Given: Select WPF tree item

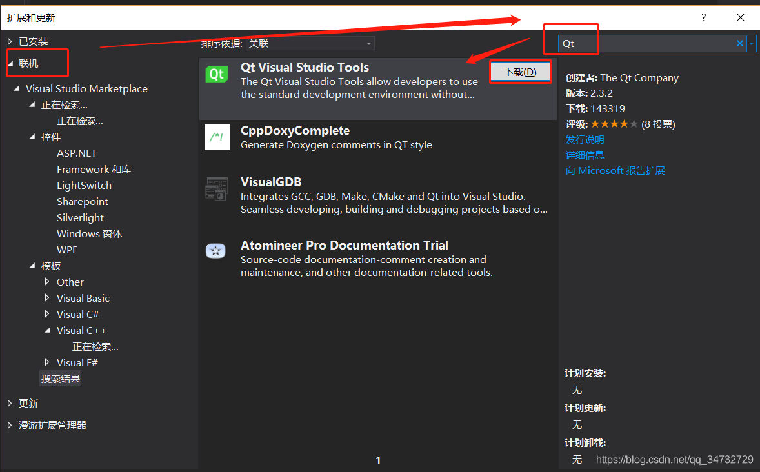Looking at the screenshot, I should coord(67,250).
